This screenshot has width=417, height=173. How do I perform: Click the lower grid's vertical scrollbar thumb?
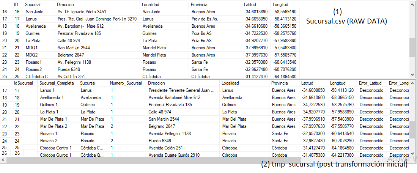pos(412,130)
